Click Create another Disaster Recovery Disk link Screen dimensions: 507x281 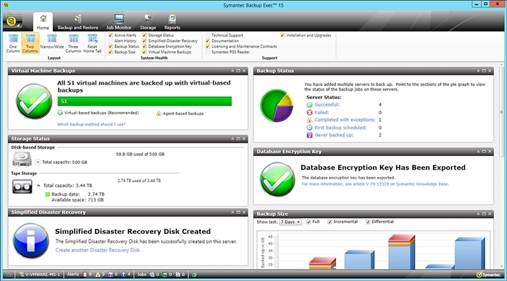tap(98, 250)
